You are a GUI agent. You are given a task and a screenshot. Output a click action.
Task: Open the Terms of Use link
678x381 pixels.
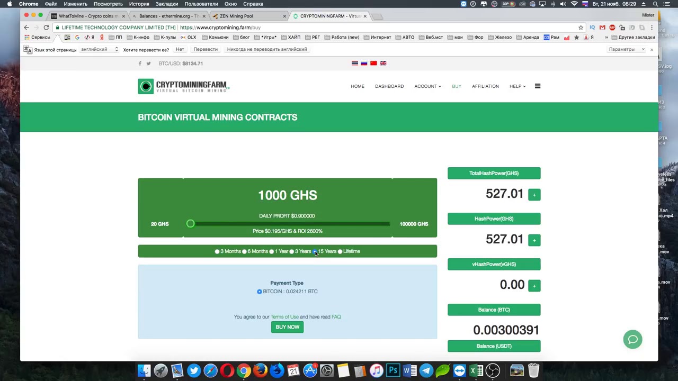[284, 317]
